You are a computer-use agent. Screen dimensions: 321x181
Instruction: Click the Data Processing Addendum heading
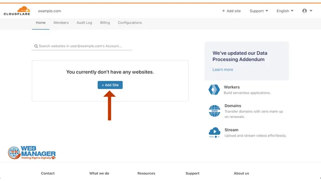click(240, 56)
